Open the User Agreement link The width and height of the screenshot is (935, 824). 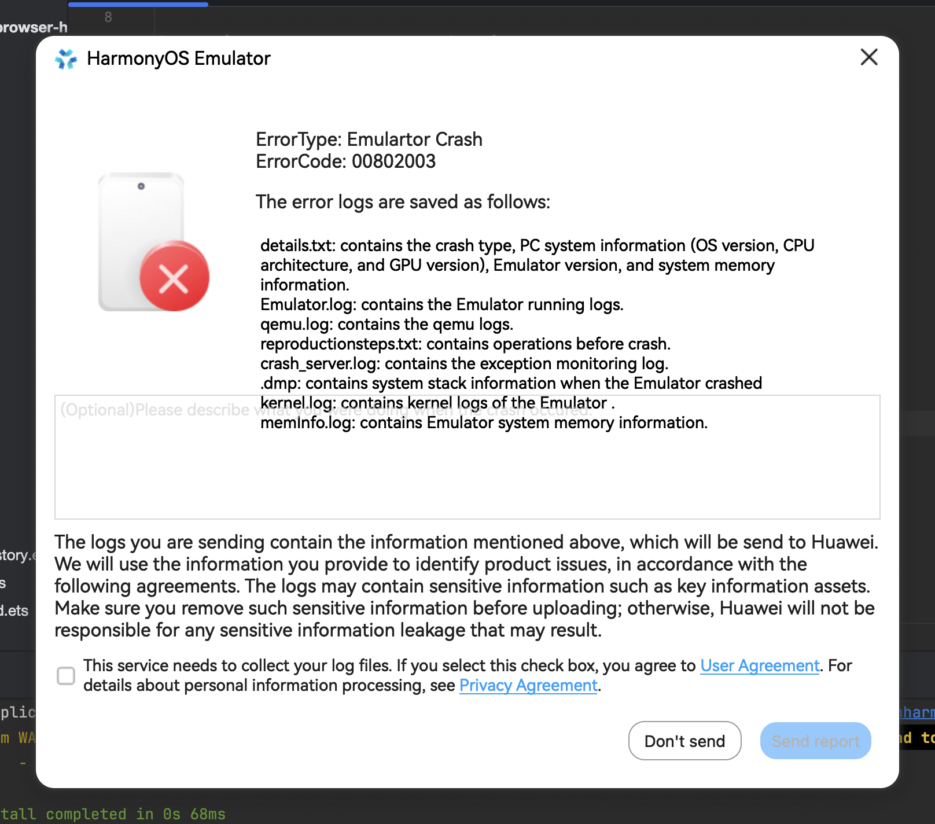[760, 666]
